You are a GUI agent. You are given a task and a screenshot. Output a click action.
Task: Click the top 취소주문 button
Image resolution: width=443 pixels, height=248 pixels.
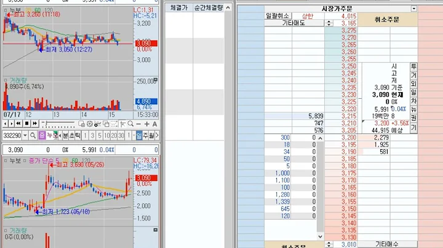(388, 20)
